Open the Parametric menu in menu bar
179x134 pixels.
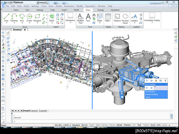click(90, 6)
